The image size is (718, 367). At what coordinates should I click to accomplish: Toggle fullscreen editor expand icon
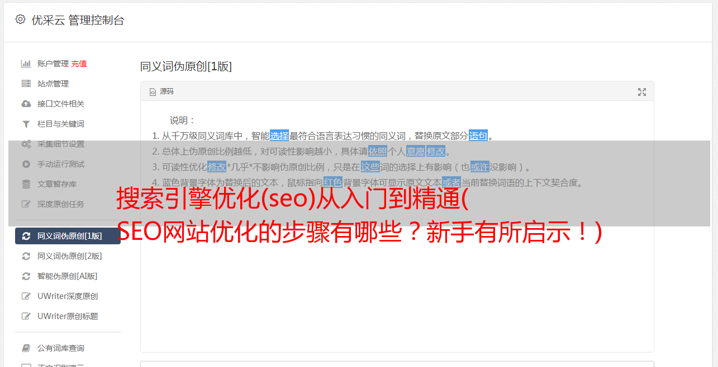642,92
